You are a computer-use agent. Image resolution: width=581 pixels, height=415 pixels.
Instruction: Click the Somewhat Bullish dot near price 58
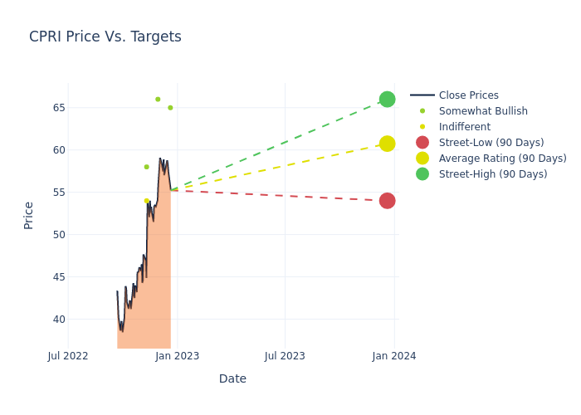click(146, 167)
